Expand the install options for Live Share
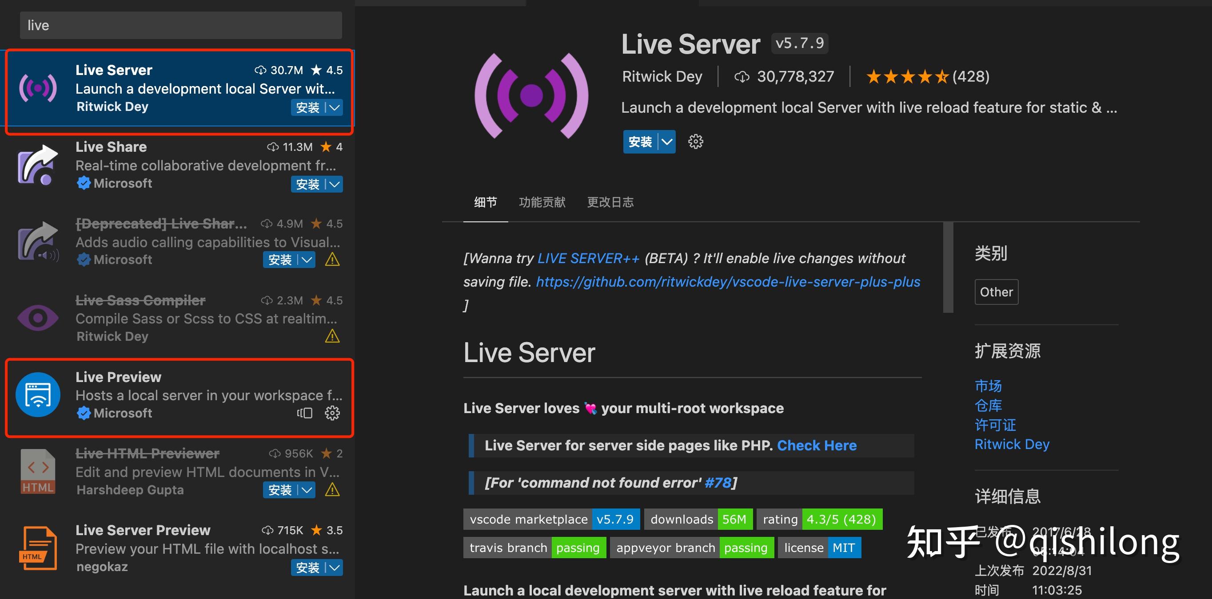Screen dimensions: 1212x599 click(x=334, y=184)
